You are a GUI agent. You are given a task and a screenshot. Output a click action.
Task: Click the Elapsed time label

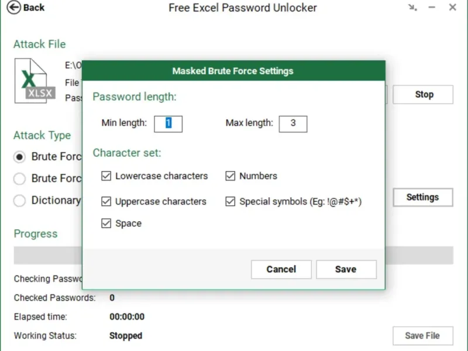coord(40,316)
